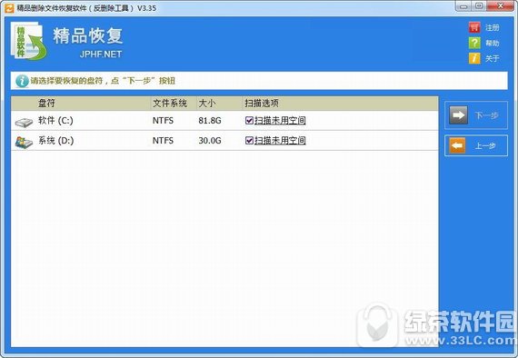
Task: Click the hard disk icon for drive C:
Action: 24,122
